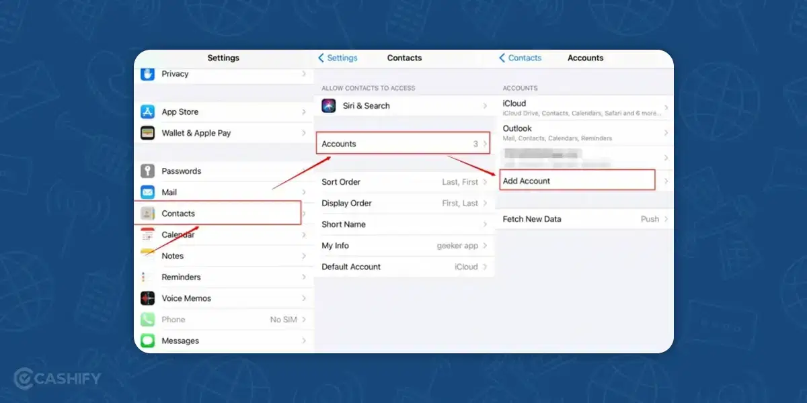Image resolution: width=807 pixels, height=403 pixels.
Task: Tap the 'Voice Memos' label
Action: click(x=186, y=298)
